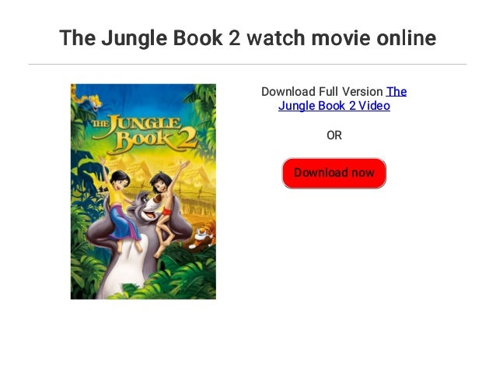Click Baloo the bear's face on the poster

click(x=148, y=206)
